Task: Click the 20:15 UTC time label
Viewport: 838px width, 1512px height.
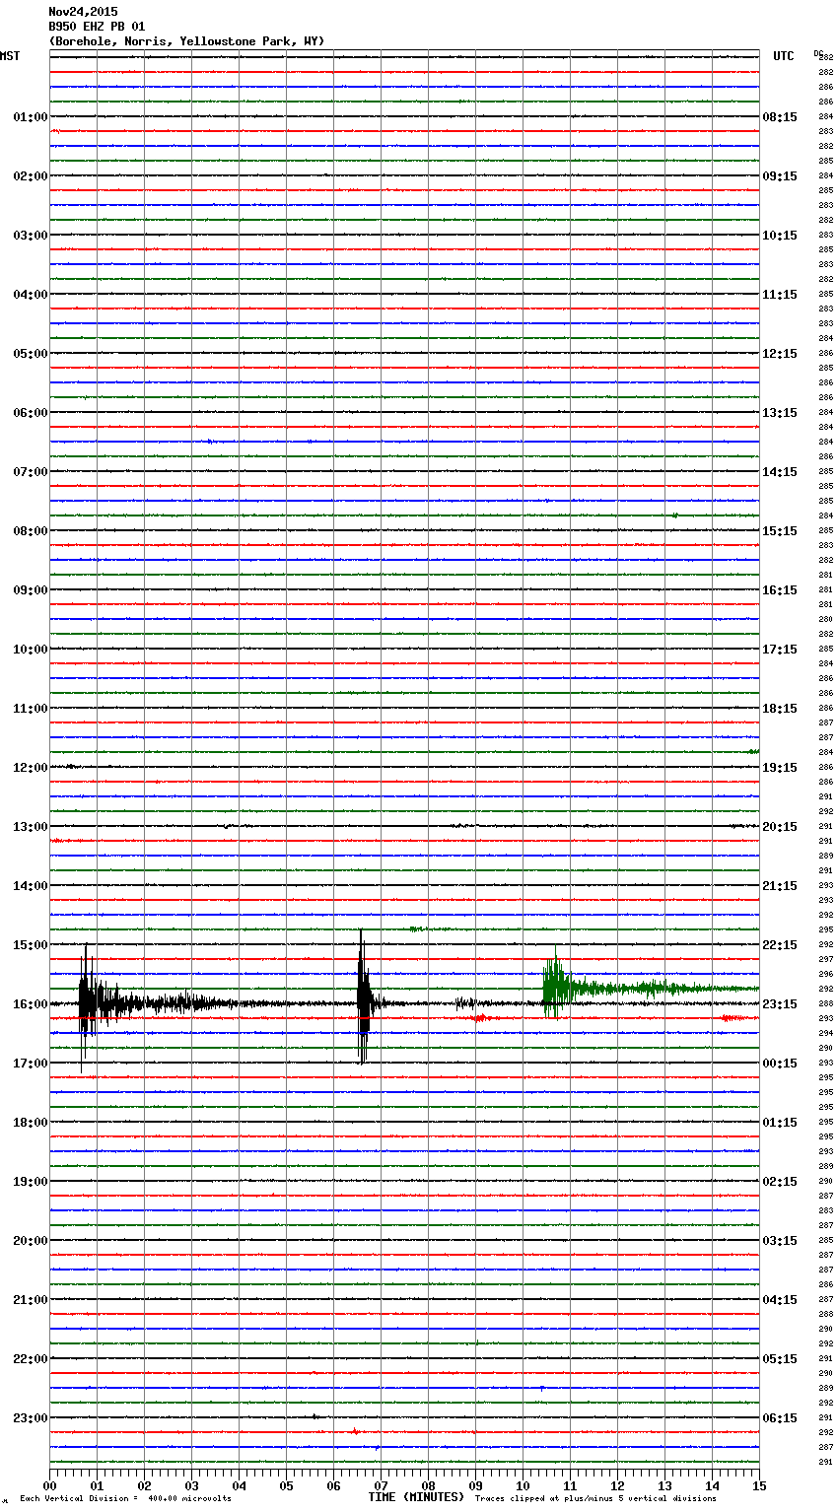Action: pos(780,827)
